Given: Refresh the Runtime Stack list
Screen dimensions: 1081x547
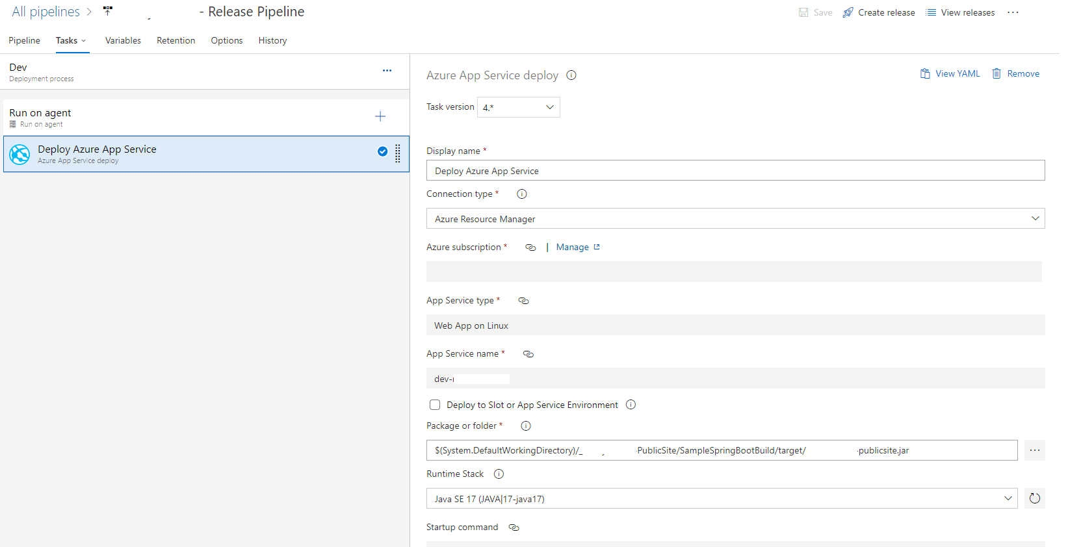Looking at the screenshot, I should tap(1035, 498).
